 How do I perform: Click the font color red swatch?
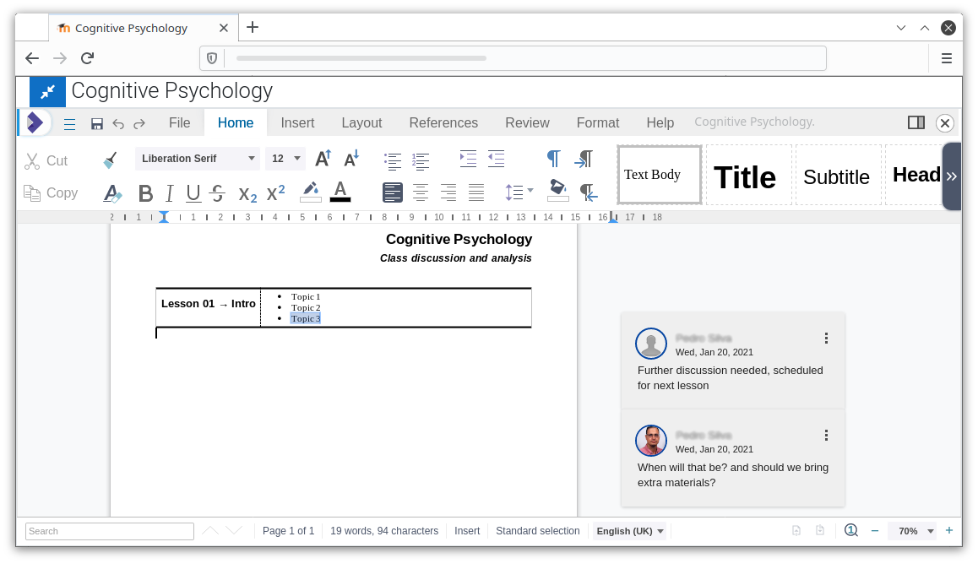pyautogui.click(x=340, y=192)
